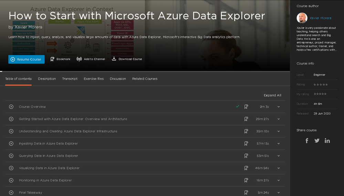Click 'Querying Data in Azure Data Explorer' title
This screenshot has width=344, height=196.
tap(48, 156)
